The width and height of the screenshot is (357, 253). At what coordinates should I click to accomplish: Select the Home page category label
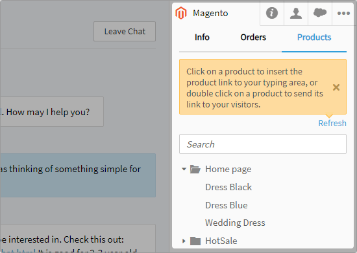tap(228, 170)
